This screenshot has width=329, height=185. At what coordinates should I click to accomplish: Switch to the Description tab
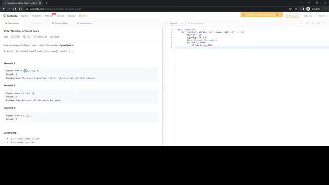pos(12,23)
